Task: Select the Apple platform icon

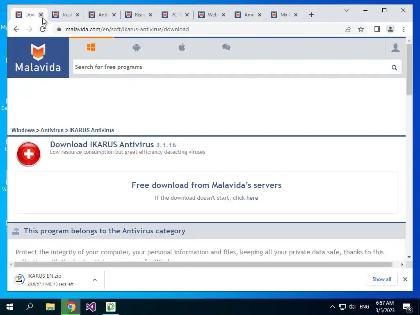Action: click(x=182, y=48)
